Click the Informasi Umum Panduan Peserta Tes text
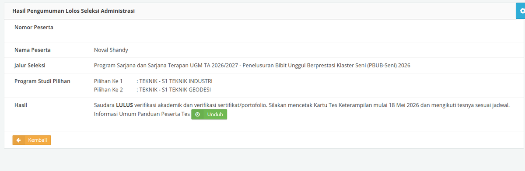Image resolution: width=525 pixels, height=171 pixels. [142, 114]
